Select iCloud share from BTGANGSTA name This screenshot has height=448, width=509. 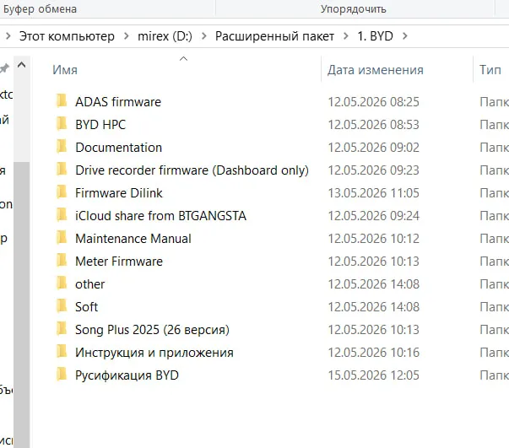point(160,216)
